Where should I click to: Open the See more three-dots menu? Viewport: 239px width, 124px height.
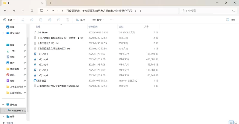tap(112, 20)
